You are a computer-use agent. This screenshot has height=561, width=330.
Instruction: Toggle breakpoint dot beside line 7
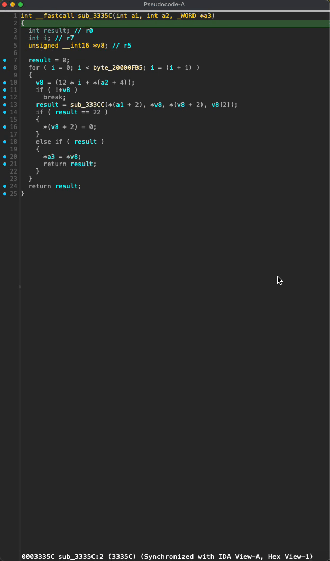click(5, 60)
